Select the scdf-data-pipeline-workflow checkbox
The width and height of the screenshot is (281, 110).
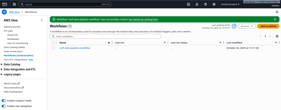[54, 48]
